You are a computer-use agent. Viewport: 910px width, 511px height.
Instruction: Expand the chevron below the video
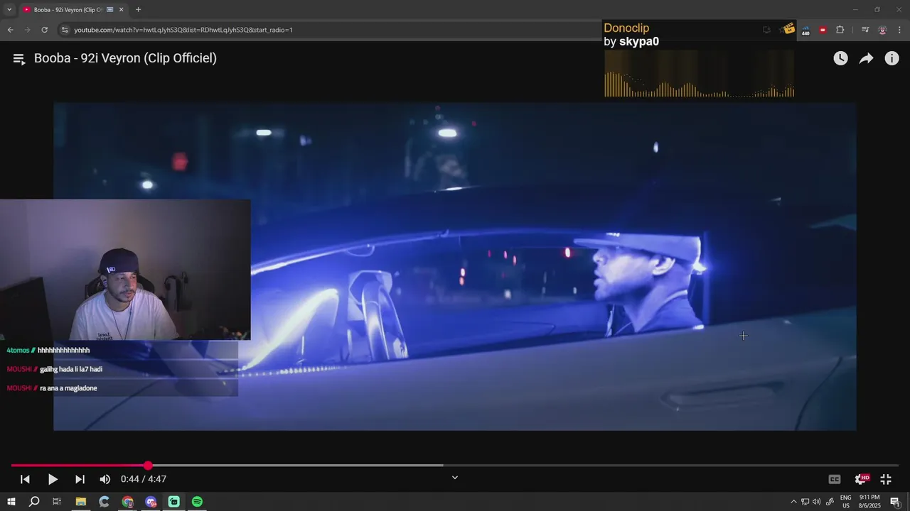click(x=455, y=478)
